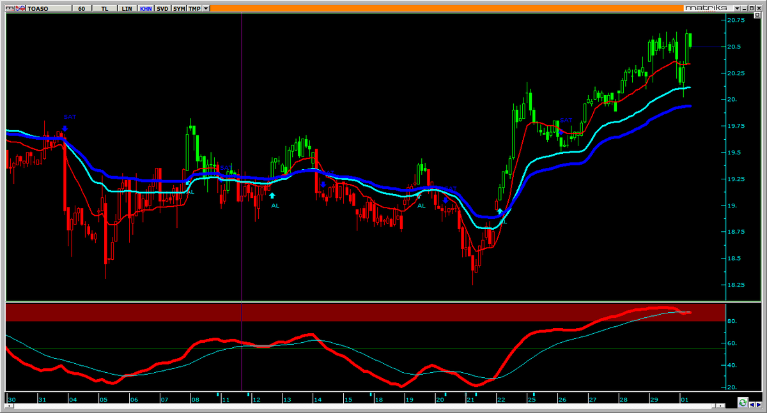Screen dimensions: 767x413
Task: Close the chart window
Action: pos(759,8)
